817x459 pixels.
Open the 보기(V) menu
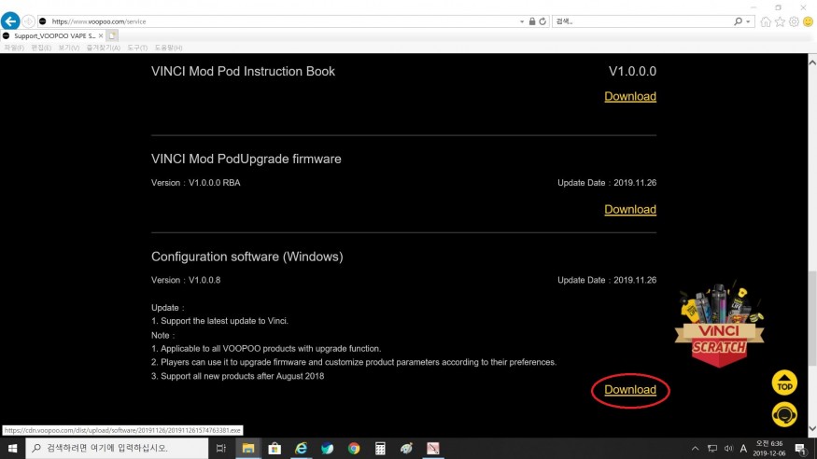point(69,48)
